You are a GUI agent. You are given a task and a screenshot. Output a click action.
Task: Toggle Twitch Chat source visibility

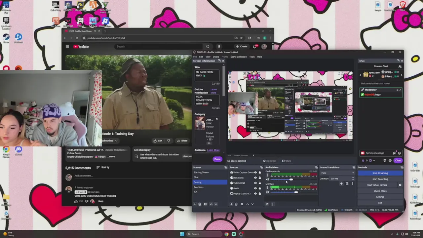pyautogui.click(x=255, y=183)
